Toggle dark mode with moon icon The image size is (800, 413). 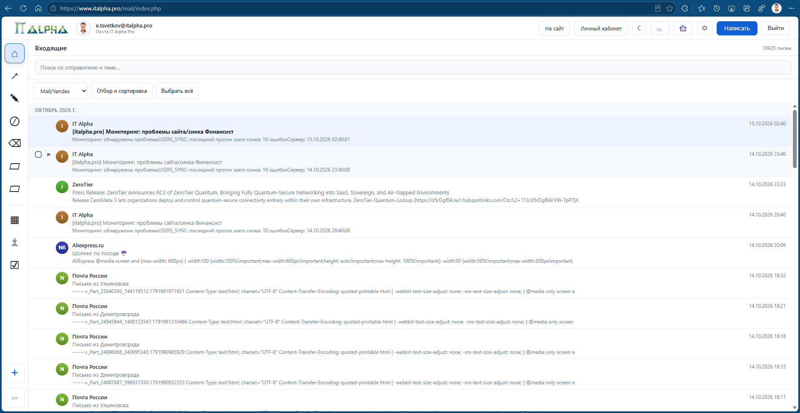(639, 28)
